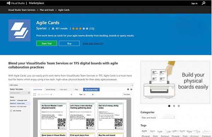
Task: Click 'As Scrum Master I want physical boards' card
Action: tap(54, 116)
